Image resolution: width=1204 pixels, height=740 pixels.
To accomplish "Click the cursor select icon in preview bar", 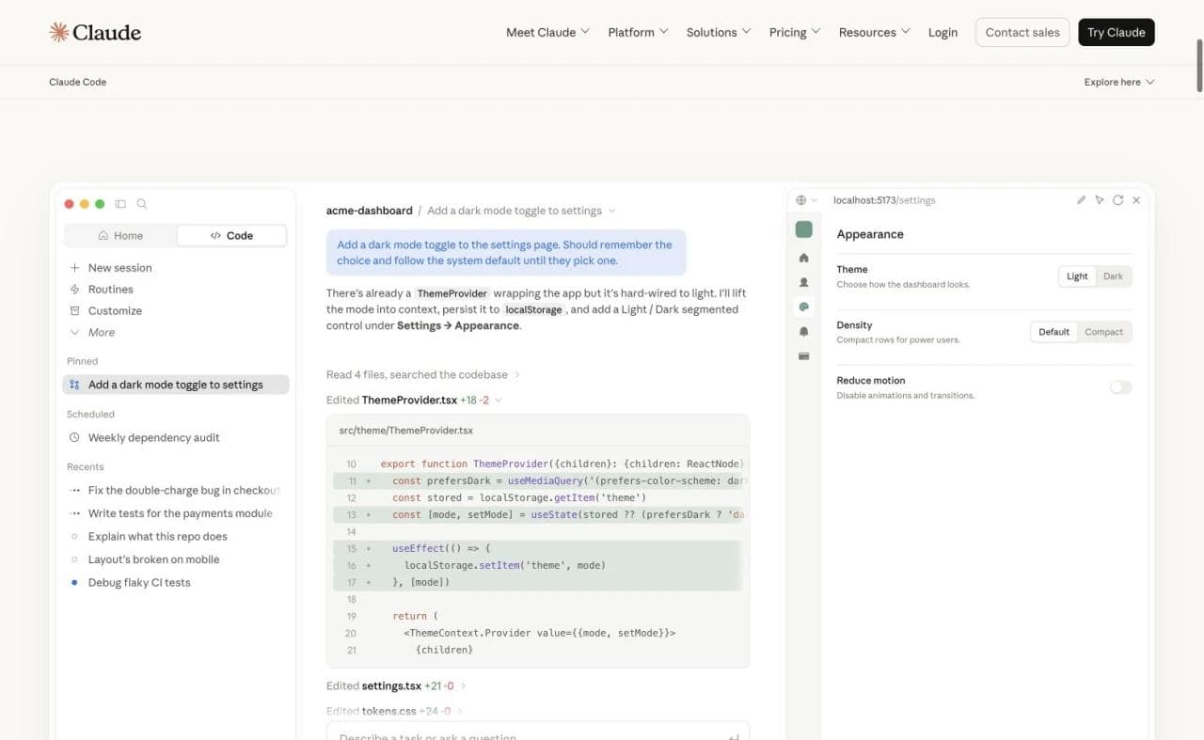I will [1100, 200].
